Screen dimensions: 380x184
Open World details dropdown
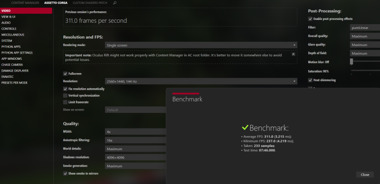(x=135, y=149)
